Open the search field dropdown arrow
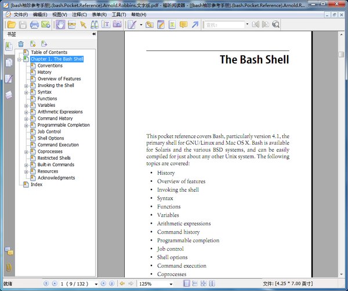The image size is (348, 291). (x=247, y=24)
